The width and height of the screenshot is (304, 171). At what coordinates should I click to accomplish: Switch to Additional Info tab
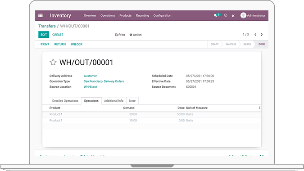point(113,101)
